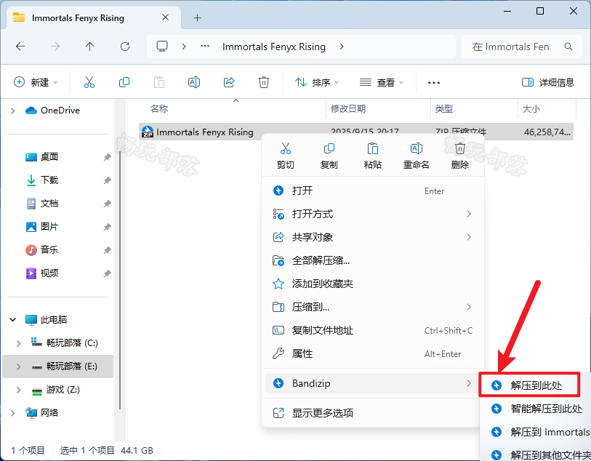Screen dimensions: 591x461
Task: Collapse the 此电脑 tree node
Action: [13, 320]
